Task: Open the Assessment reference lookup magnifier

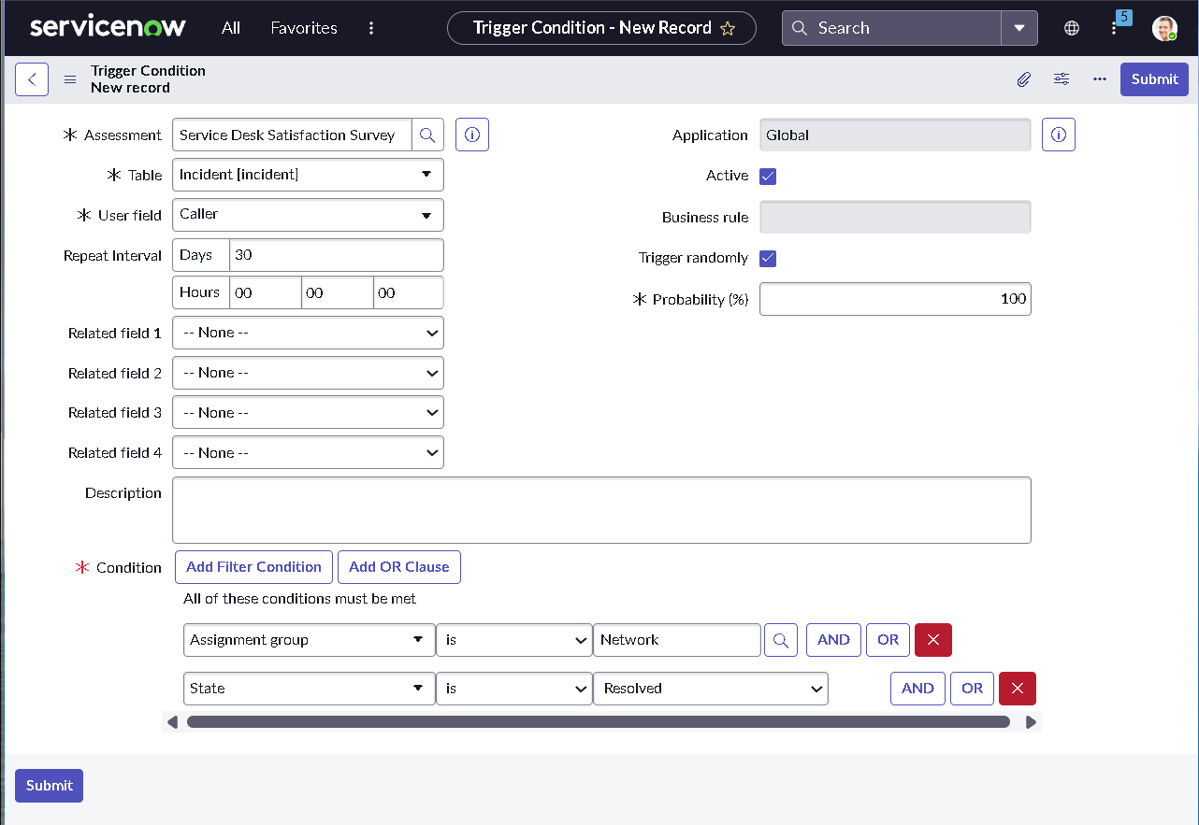Action: (x=428, y=135)
